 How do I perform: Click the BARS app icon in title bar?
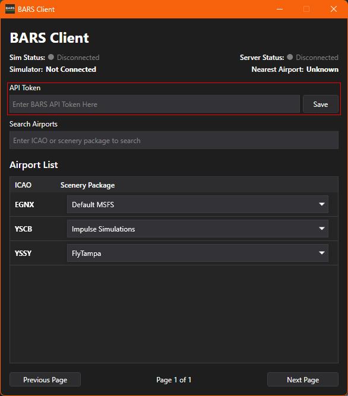pos(10,9)
